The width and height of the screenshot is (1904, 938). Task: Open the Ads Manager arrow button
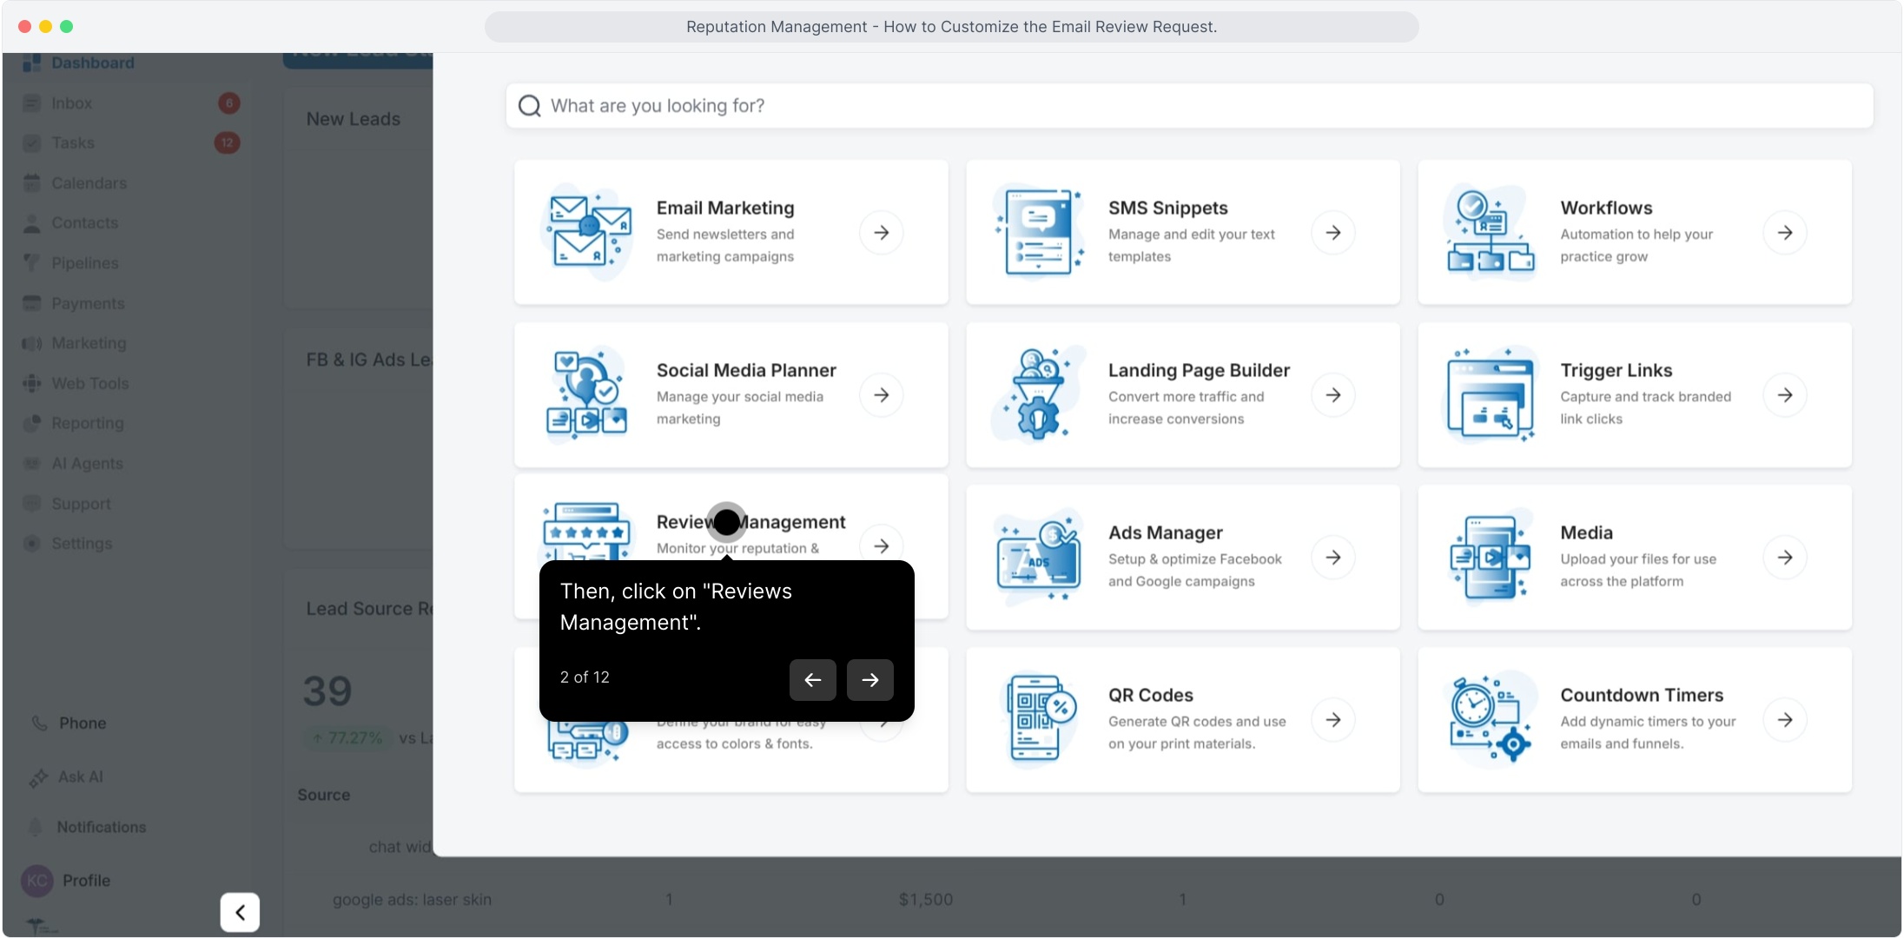tap(1333, 558)
